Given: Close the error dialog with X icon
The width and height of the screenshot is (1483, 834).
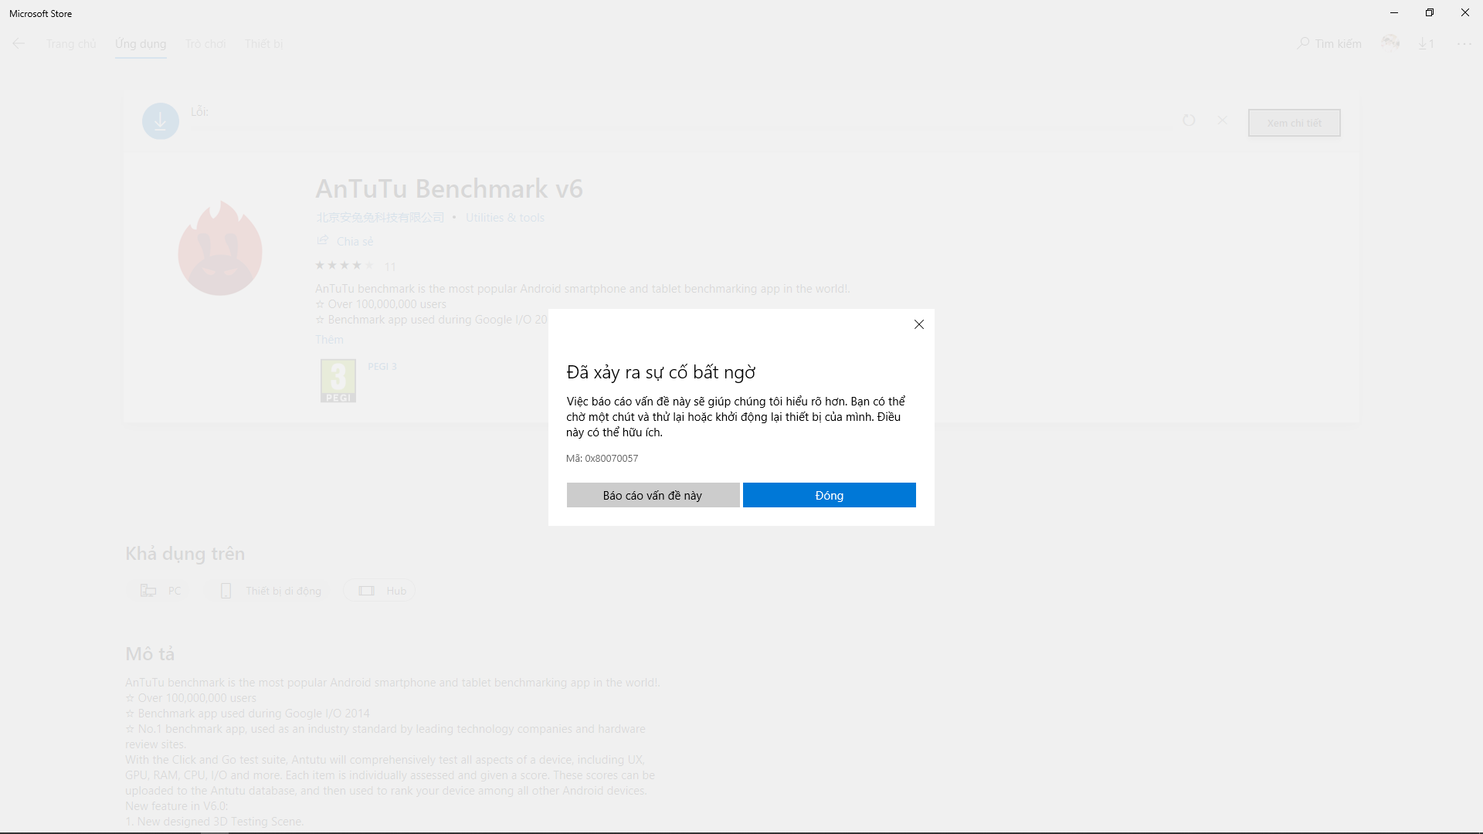Looking at the screenshot, I should (x=919, y=324).
